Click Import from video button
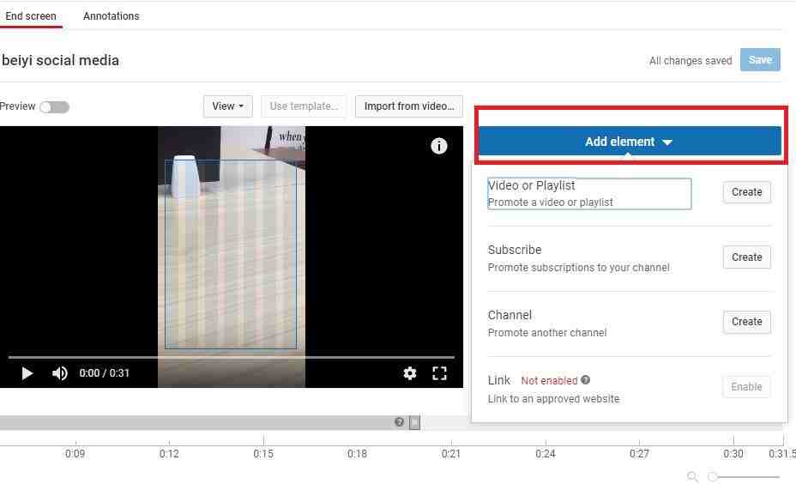796x484 pixels. coord(409,106)
